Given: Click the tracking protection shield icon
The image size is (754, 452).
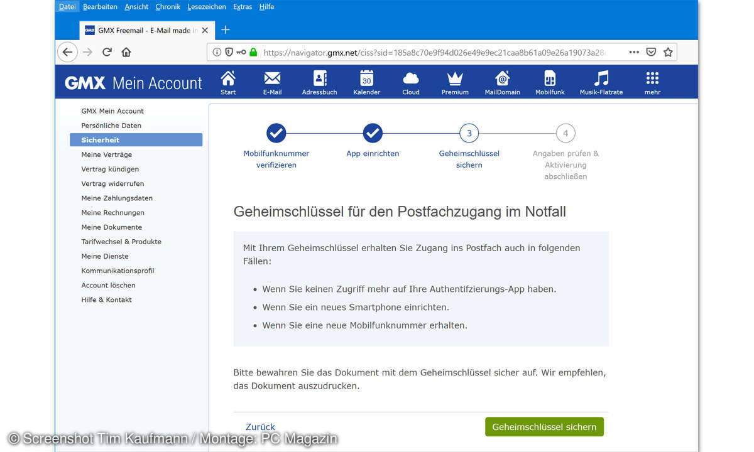Looking at the screenshot, I should (x=229, y=53).
